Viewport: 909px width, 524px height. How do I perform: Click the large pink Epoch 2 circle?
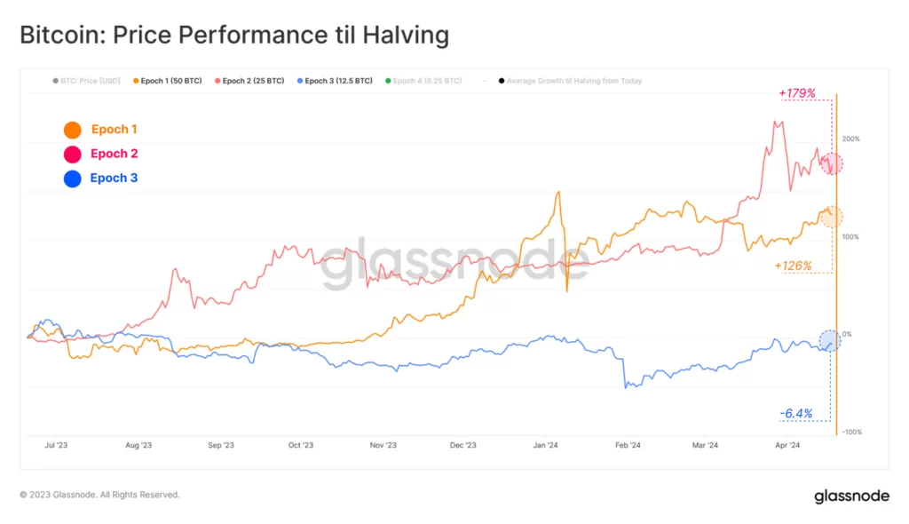click(x=73, y=154)
